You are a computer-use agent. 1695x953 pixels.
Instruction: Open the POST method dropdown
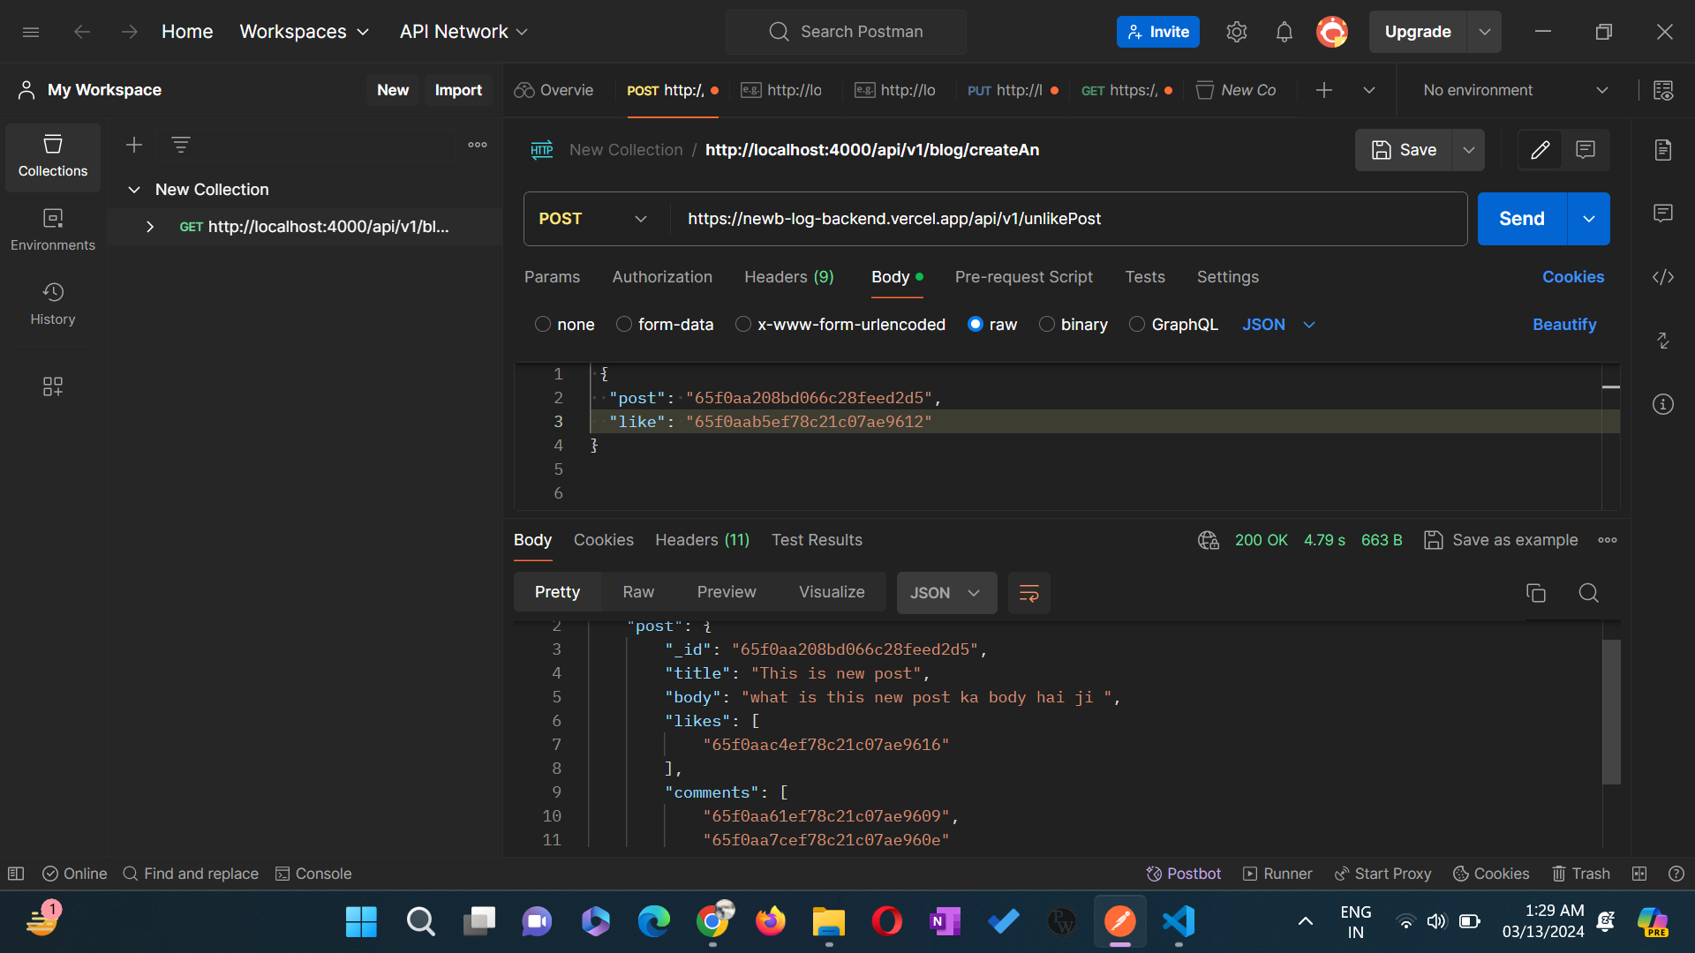(593, 218)
